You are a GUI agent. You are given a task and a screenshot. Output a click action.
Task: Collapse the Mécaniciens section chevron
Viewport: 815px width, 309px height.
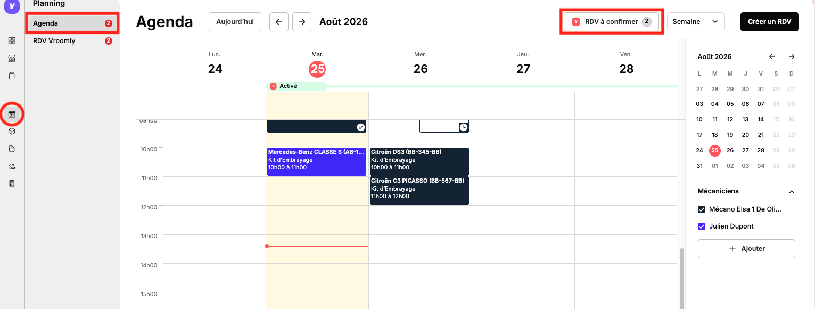[792, 192]
